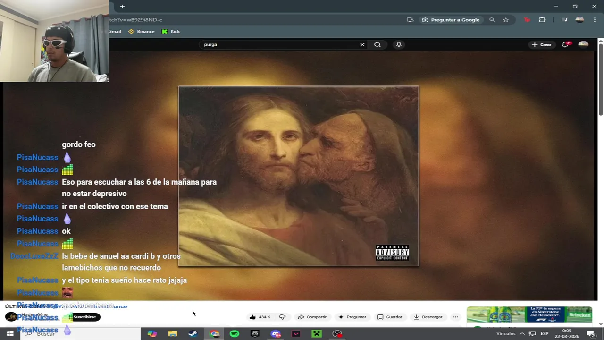Switch to Chrome in the taskbar

pyautogui.click(x=215, y=333)
